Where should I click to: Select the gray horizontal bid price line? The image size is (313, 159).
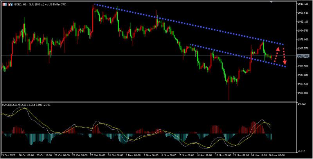coord(149,56)
